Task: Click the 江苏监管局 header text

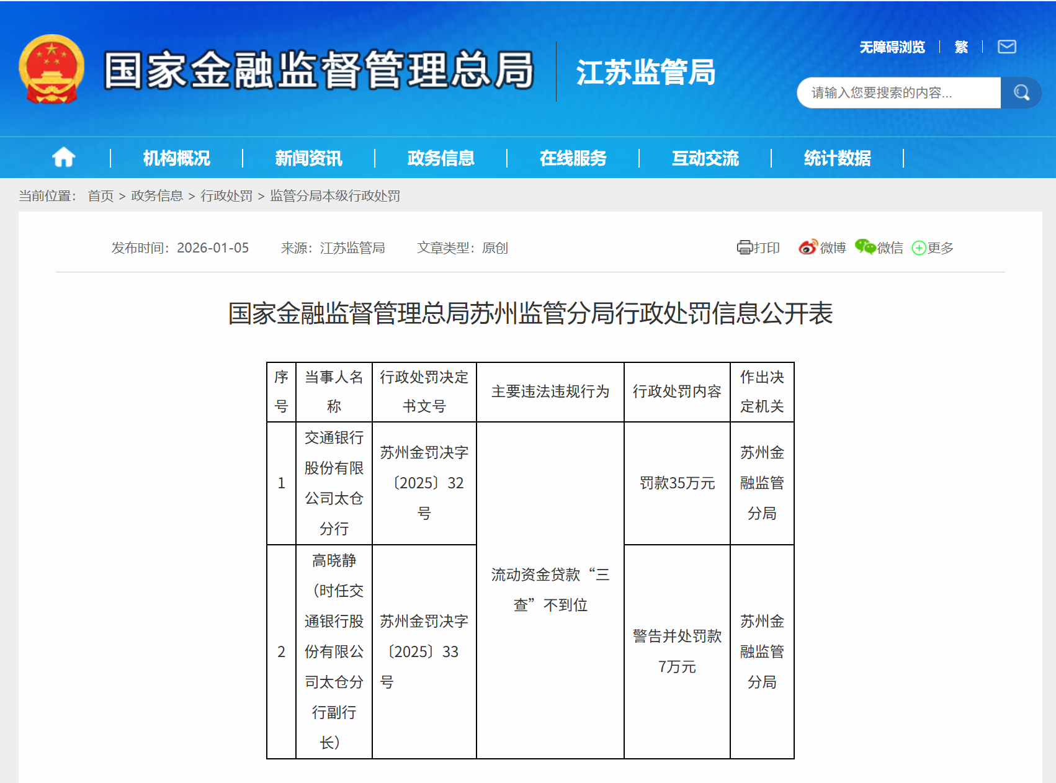Action: point(646,73)
